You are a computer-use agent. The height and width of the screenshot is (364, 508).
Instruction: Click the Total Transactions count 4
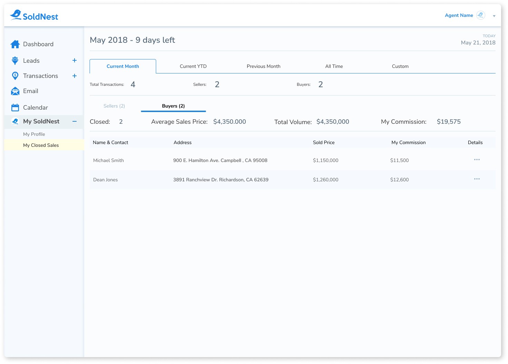pos(133,84)
